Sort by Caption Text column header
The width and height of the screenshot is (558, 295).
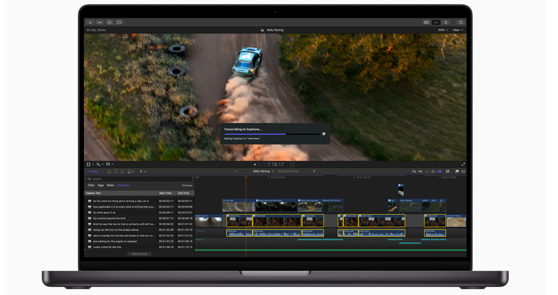tap(121, 193)
